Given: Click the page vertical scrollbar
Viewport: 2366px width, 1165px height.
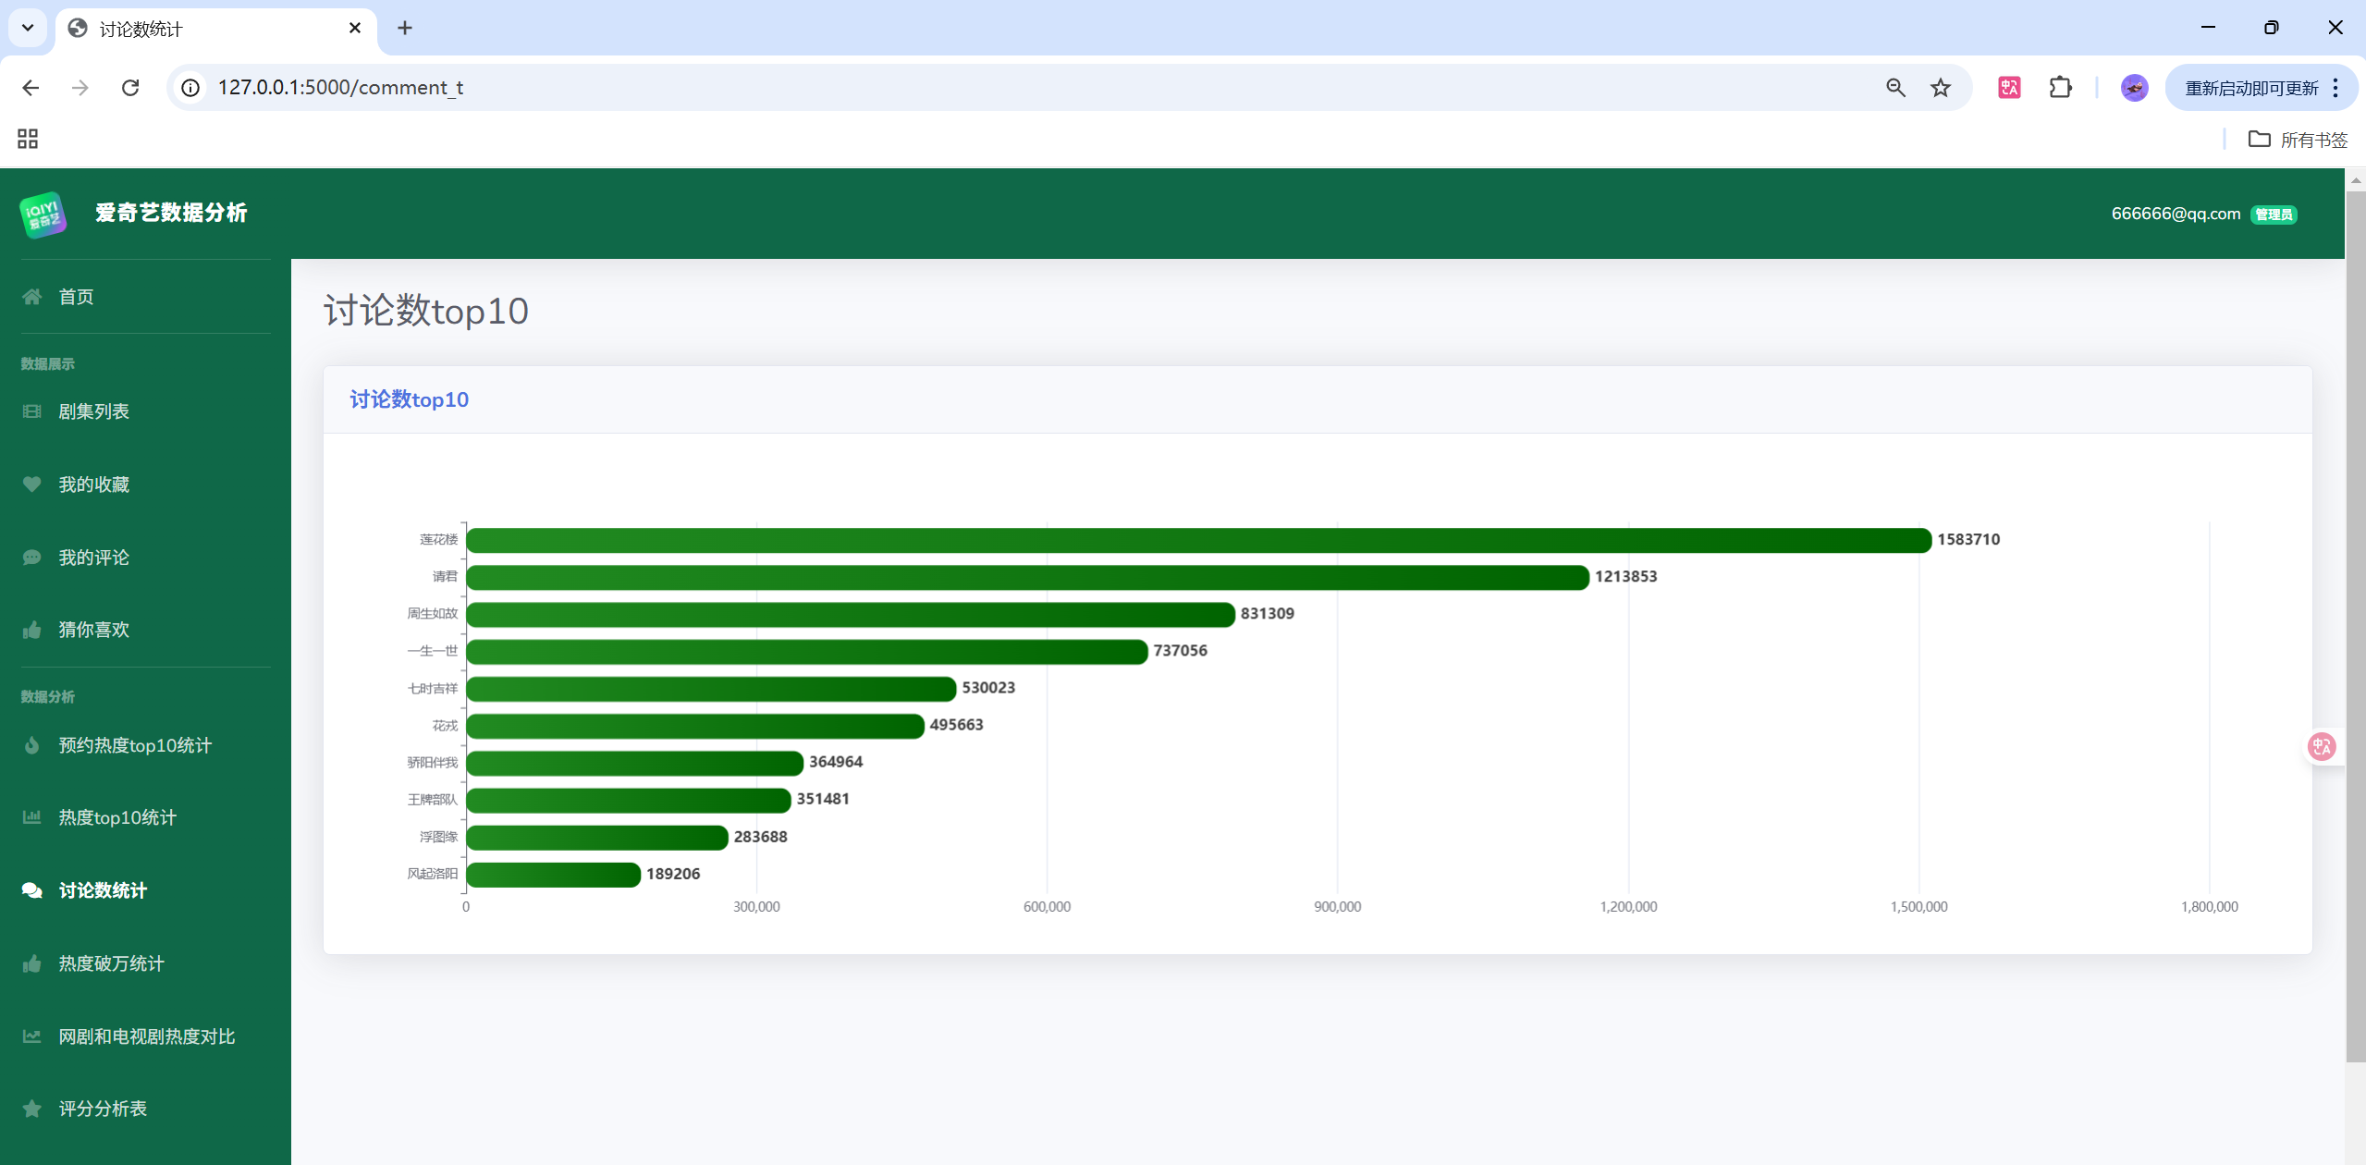Looking at the screenshot, I should 2355,629.
